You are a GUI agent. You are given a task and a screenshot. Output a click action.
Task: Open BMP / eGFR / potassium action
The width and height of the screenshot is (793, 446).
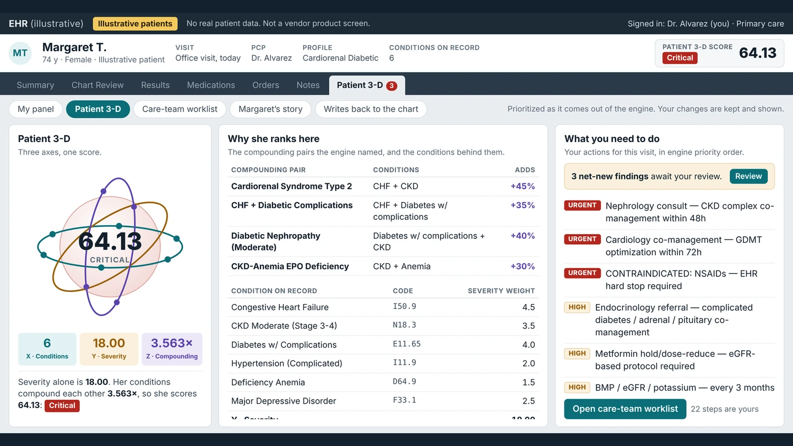[x=669, y=388]
